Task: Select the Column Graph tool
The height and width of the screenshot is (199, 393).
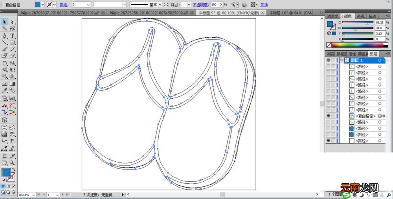Action: point(12,98)
